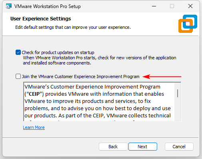202x159 pixels.
Task: Proceed with the Next button
Action: (143, 147)
